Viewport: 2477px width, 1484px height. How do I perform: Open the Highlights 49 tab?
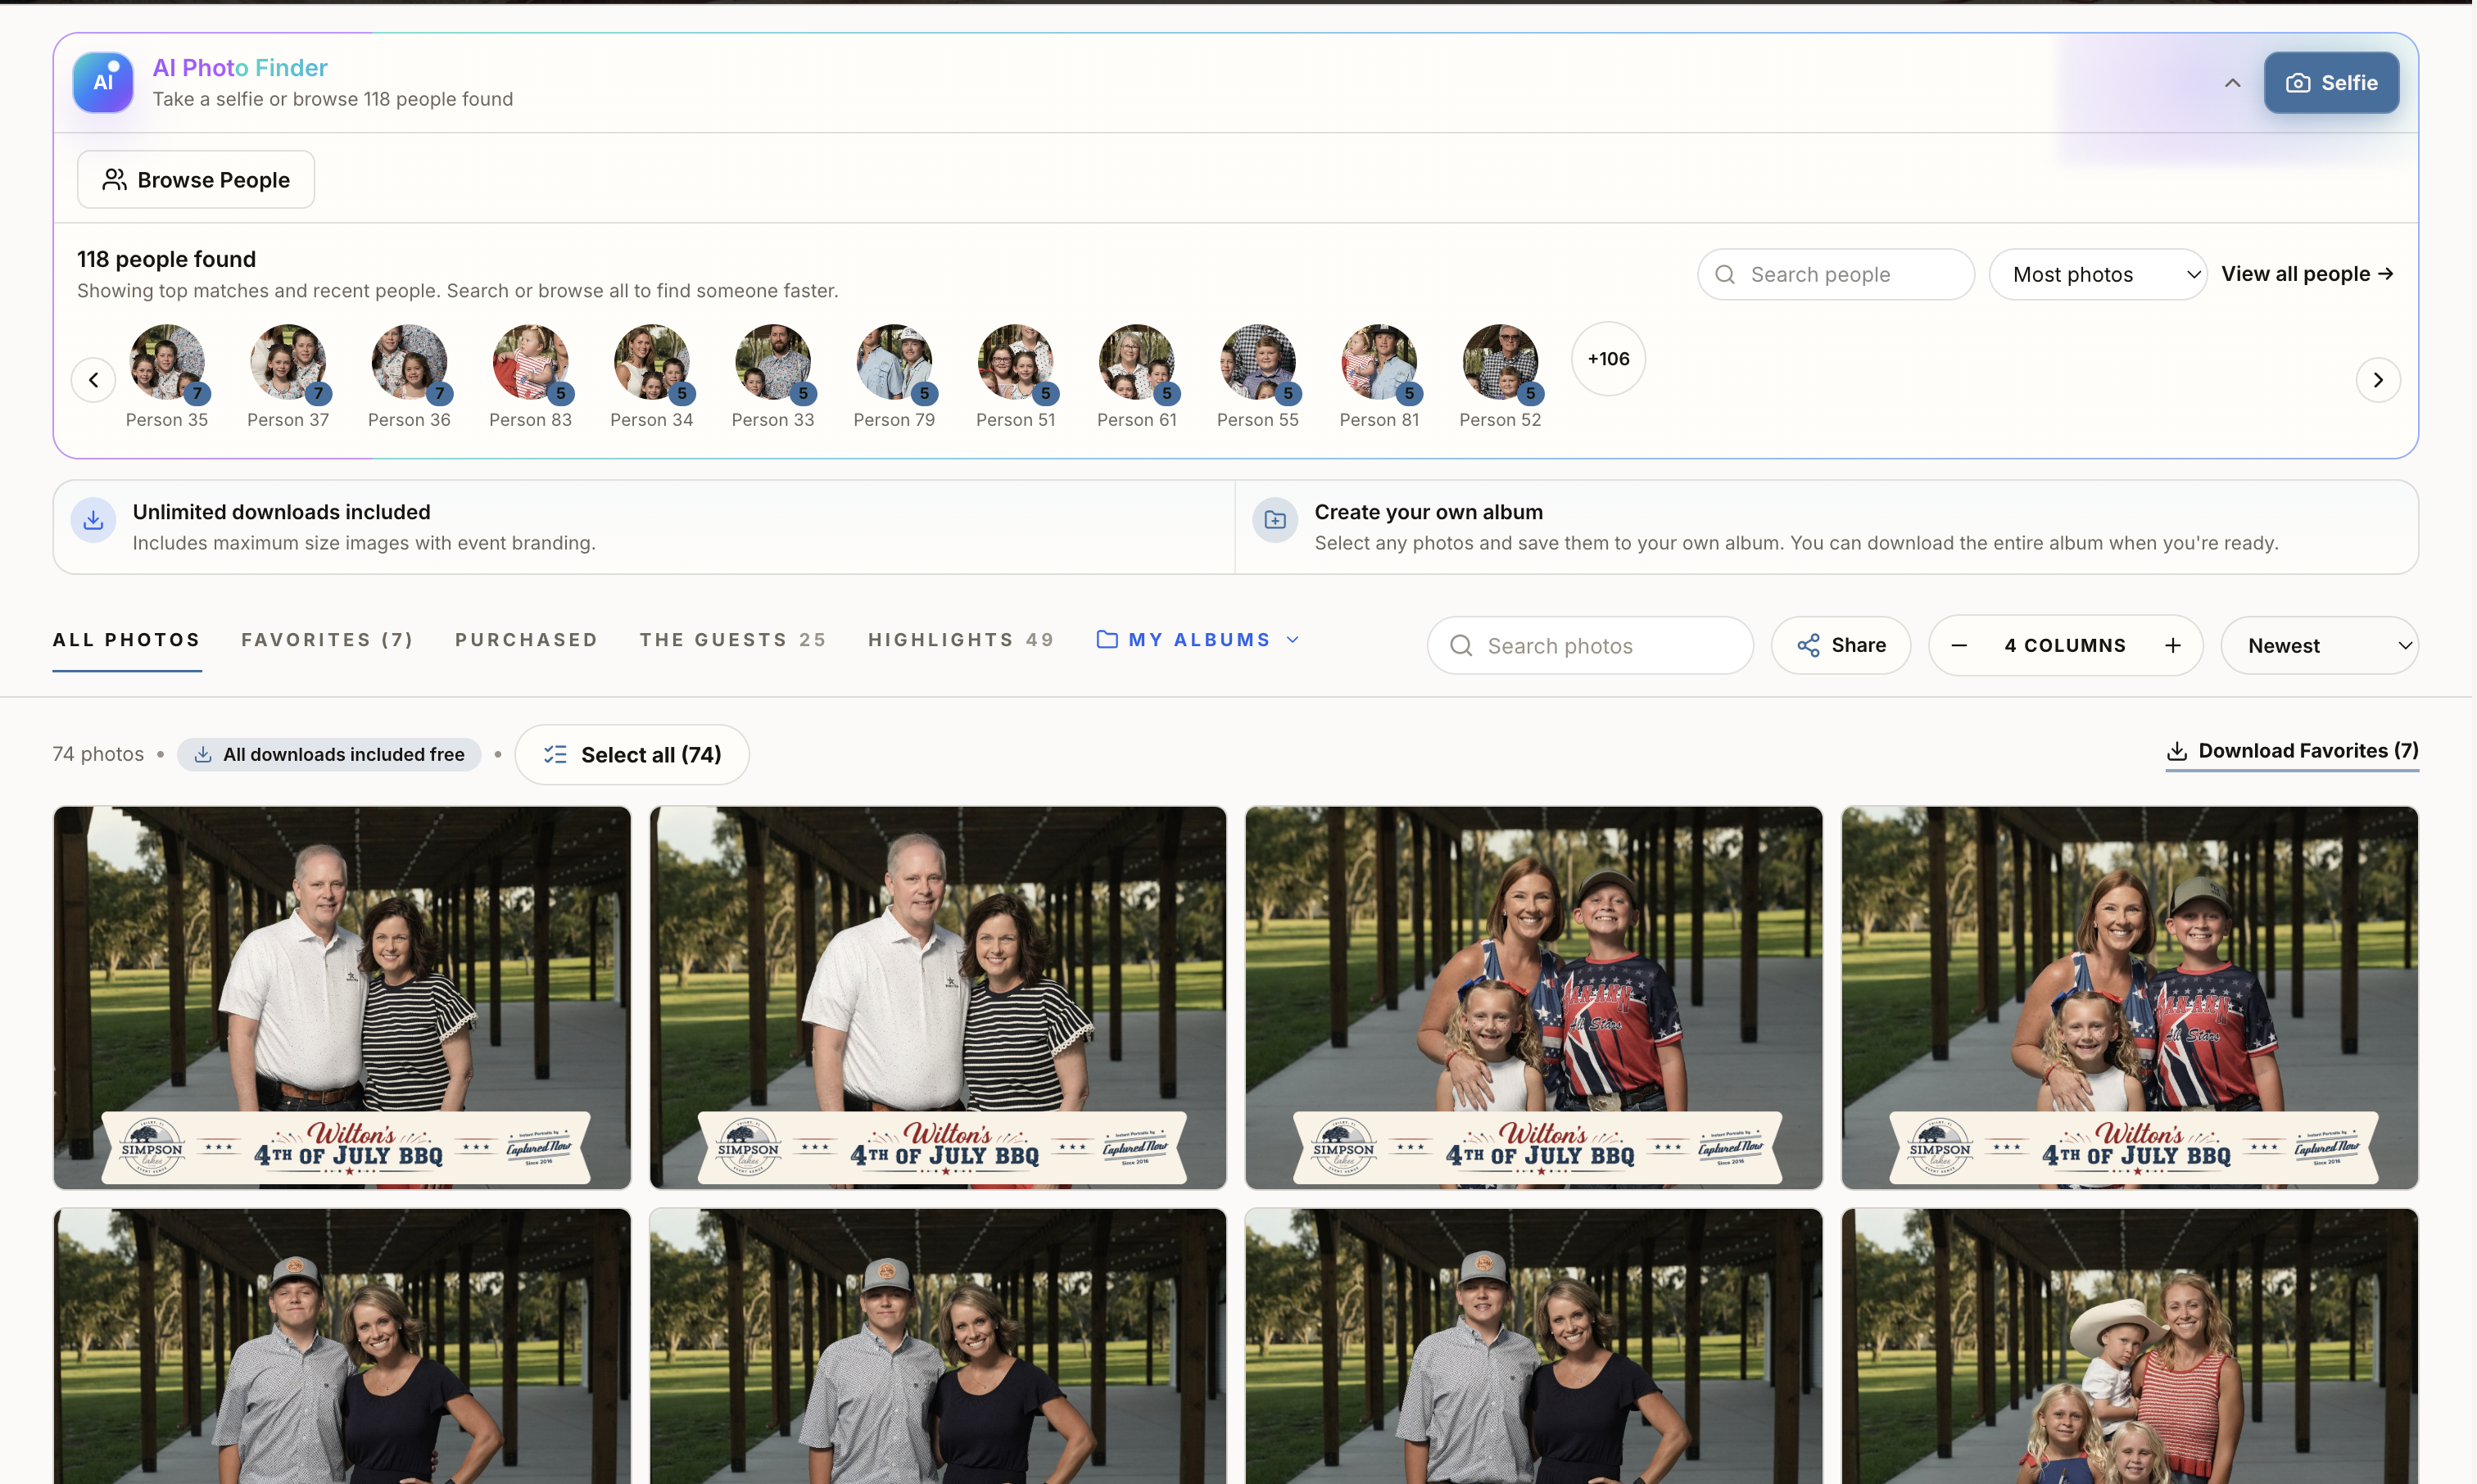tap(961, 640)
